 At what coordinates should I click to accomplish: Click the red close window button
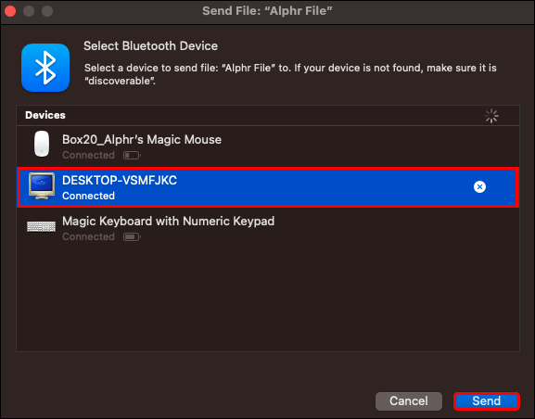10,11
